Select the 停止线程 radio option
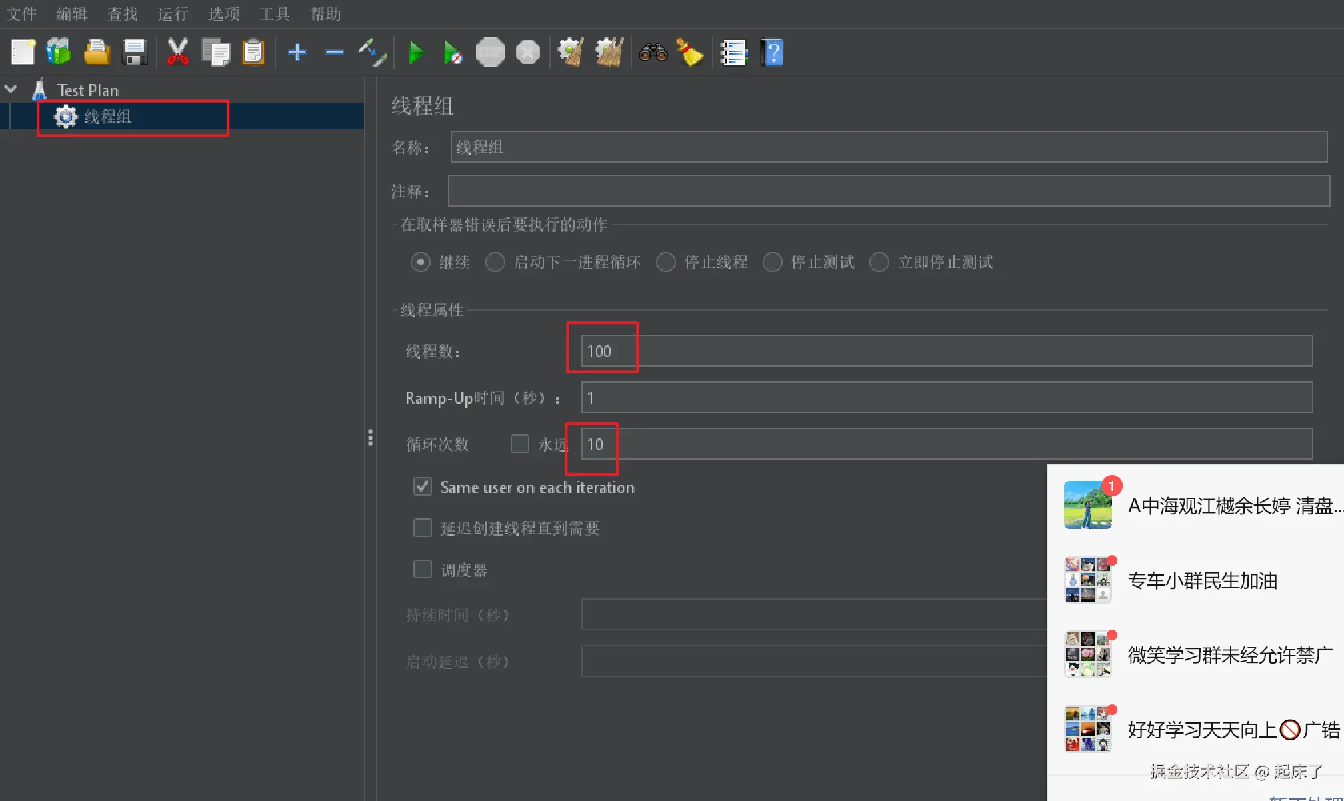 click(666, 262)
